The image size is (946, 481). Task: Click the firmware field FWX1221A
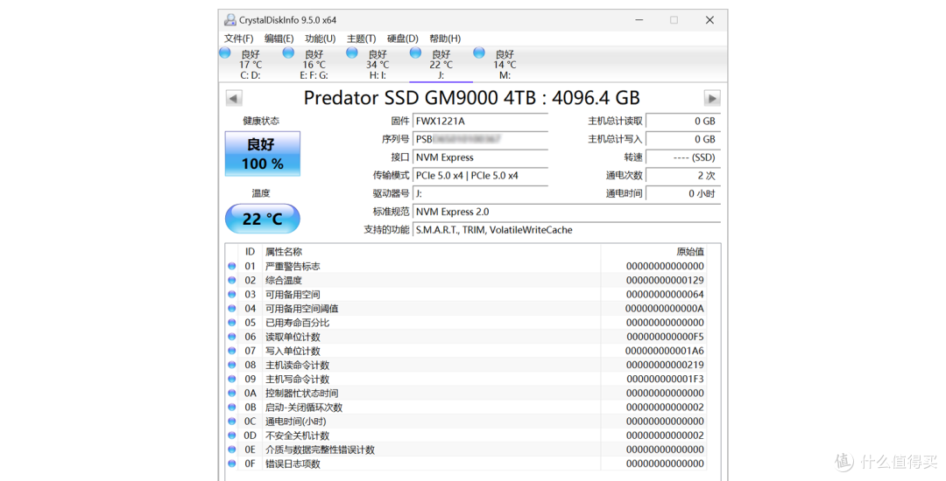point(481,121)
